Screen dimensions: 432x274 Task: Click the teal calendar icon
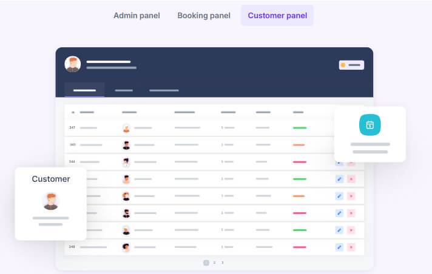(370, 125)
